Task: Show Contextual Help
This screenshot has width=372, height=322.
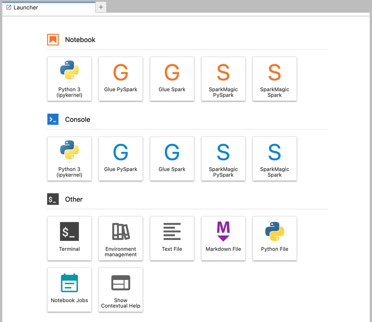Action: [x=121, y=290]
